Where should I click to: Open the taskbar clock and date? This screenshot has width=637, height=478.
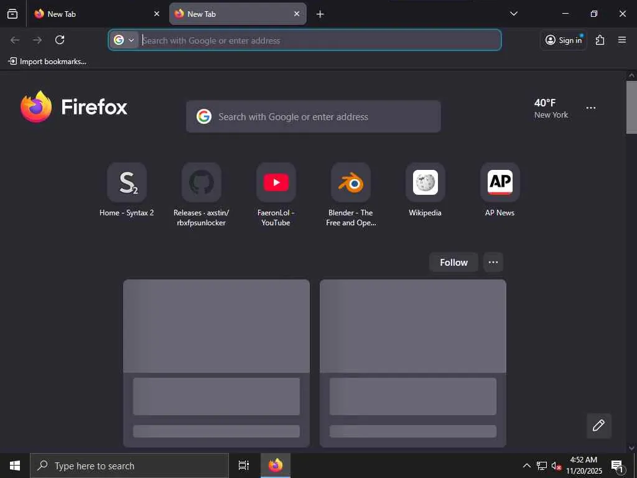click(x=584, y=466)
